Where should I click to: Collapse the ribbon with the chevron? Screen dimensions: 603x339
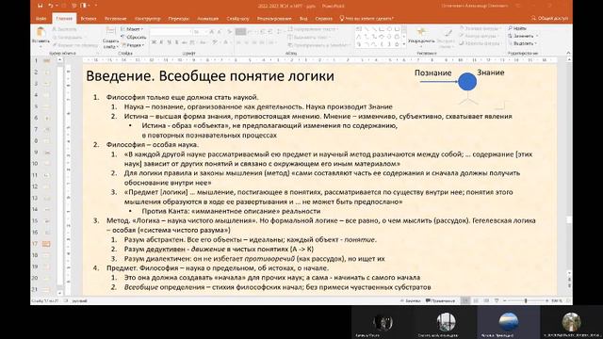coord(568,53)
